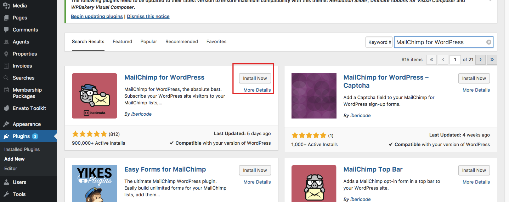Click the Tools wrench icon
This screenshot has width=509, height=202.
(6, 194)
